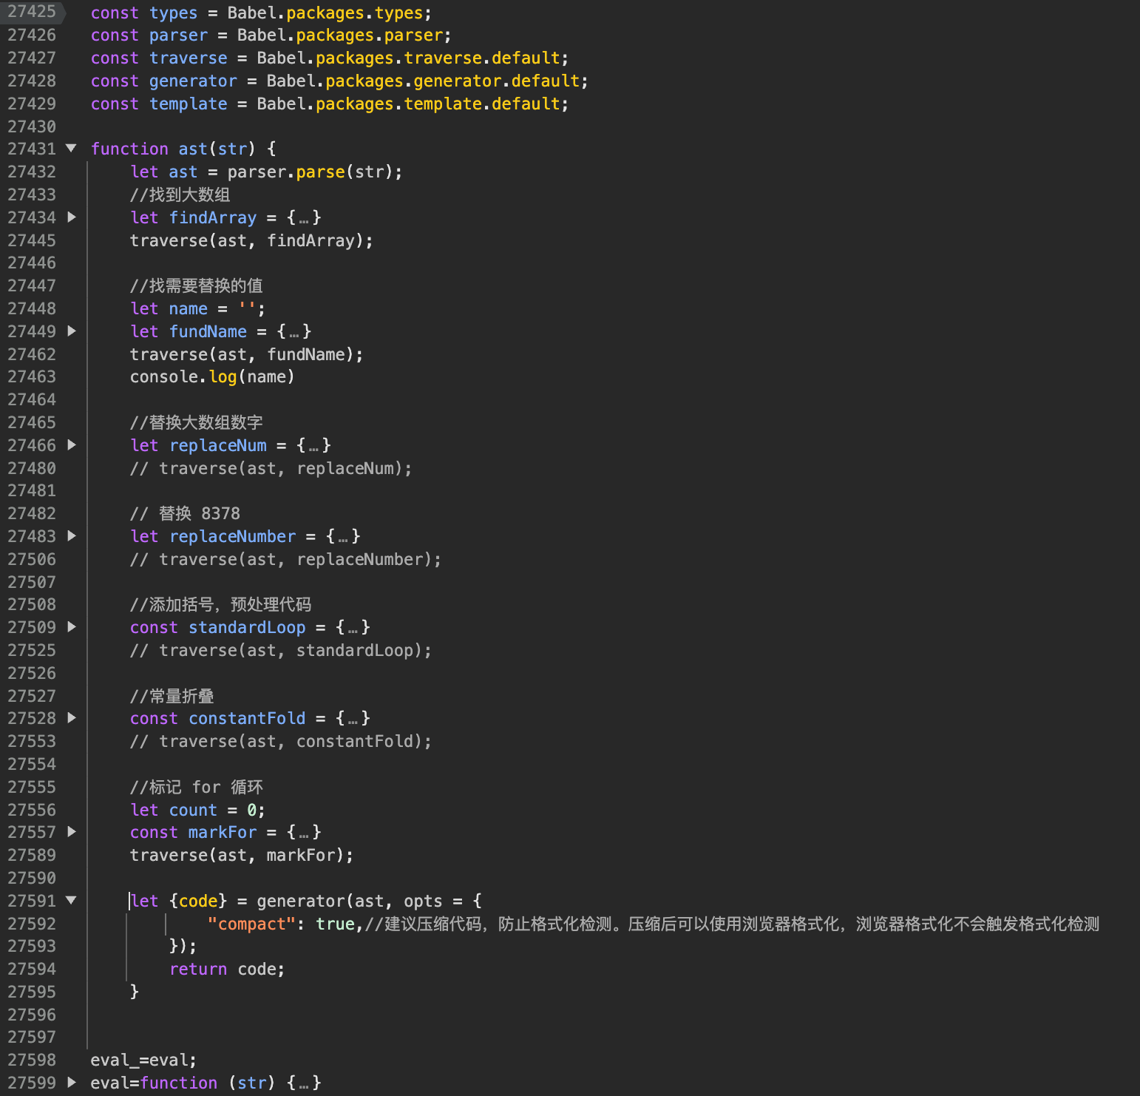
Task: Click the folded ellipsis after constantFold
Action: coord(353,719)
